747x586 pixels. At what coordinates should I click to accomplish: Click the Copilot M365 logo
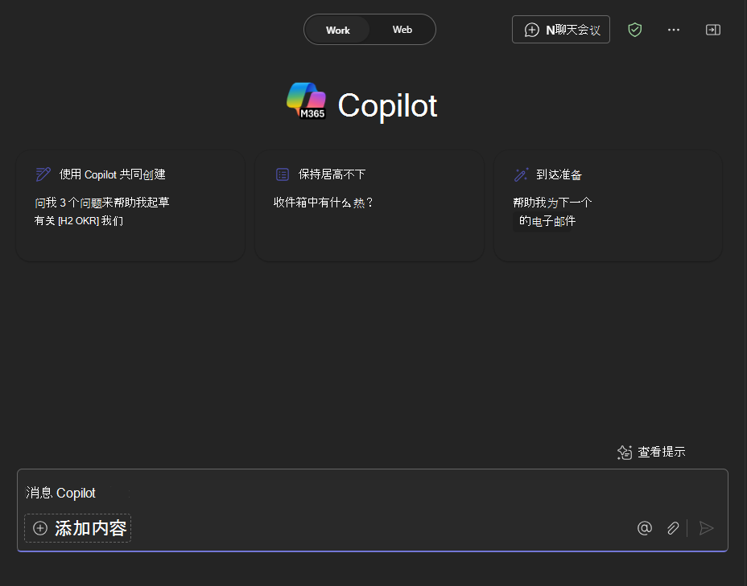click(307, 100)
